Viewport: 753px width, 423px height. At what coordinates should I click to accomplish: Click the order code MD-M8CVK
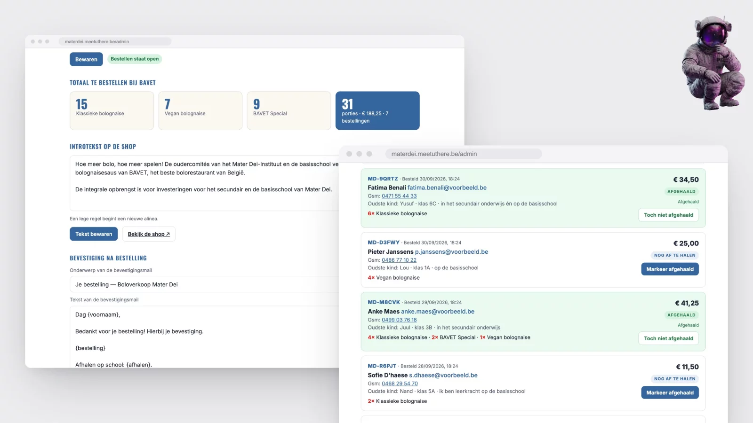384,302
